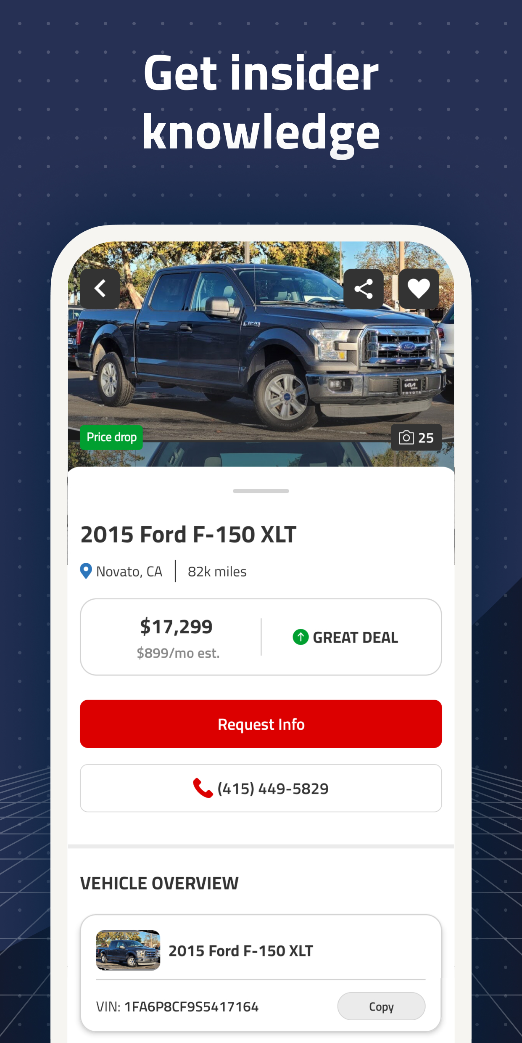Tap the small truck thumbnail in overview

coord(128,950)
